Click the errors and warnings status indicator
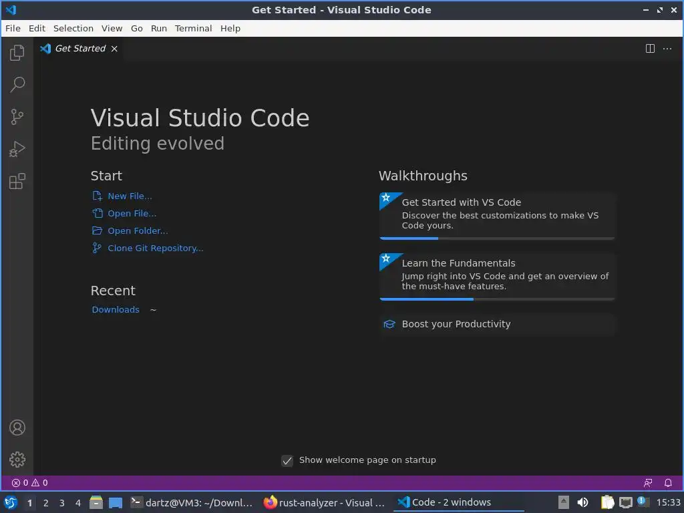The width and height of the screenshot is (684, 513). [29, 482]
